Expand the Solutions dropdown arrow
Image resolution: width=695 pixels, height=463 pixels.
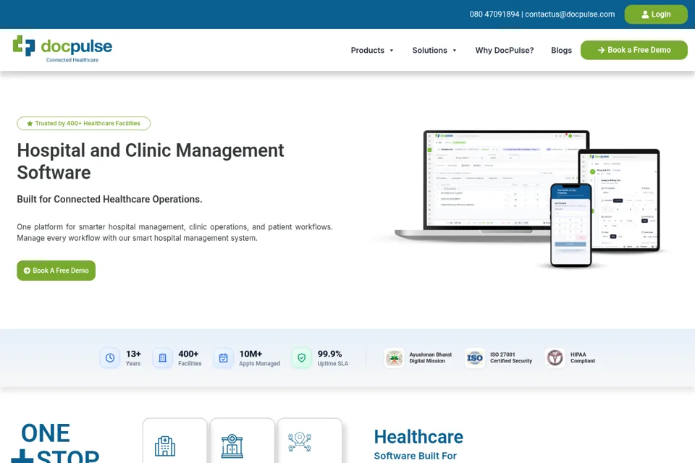coord(455,51)
